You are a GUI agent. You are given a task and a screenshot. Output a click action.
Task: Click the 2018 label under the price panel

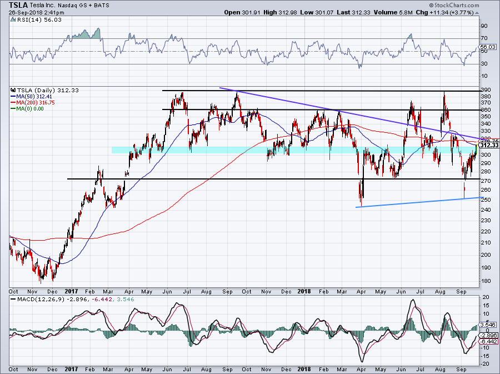pyautogui.click(x=304, y=291)
